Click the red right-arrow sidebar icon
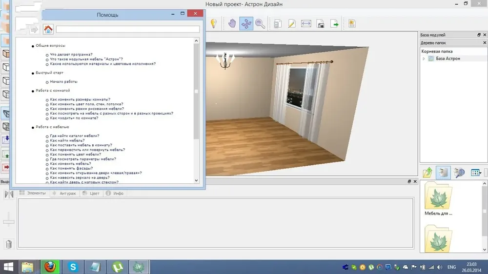Image resolution: width=488 pixels, height=274 pixels. pyautogui.click(x=6, y=167)
